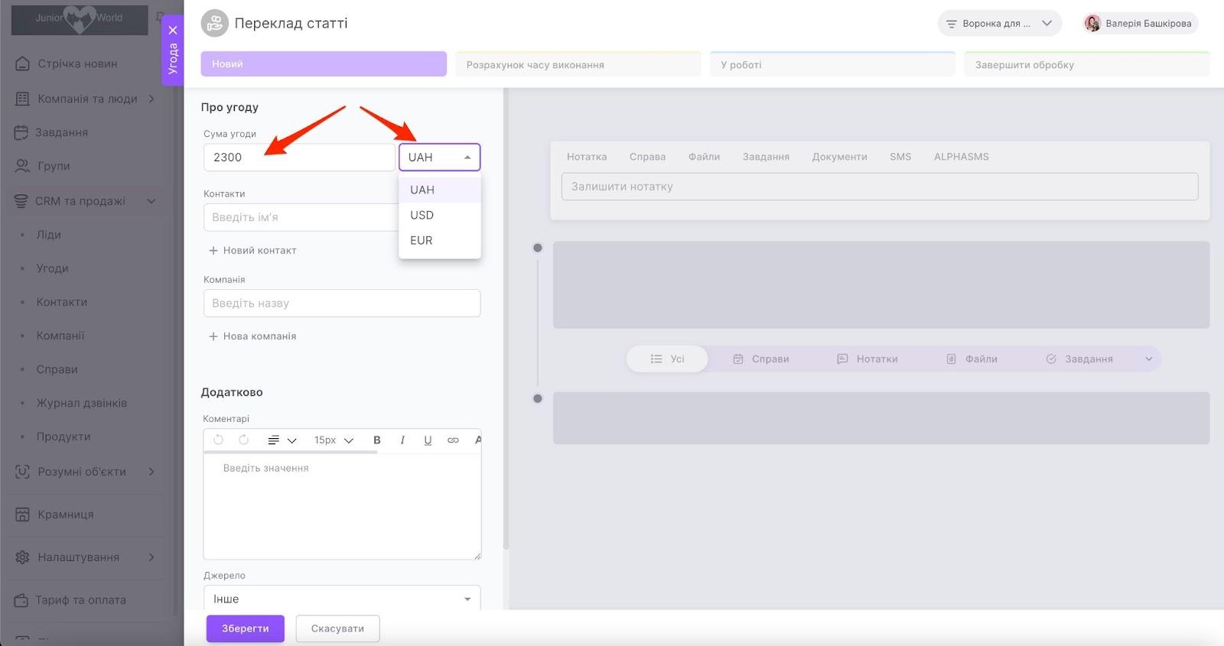Click Новий контакт link
The image size is (1224, 646).
(252, 251)
